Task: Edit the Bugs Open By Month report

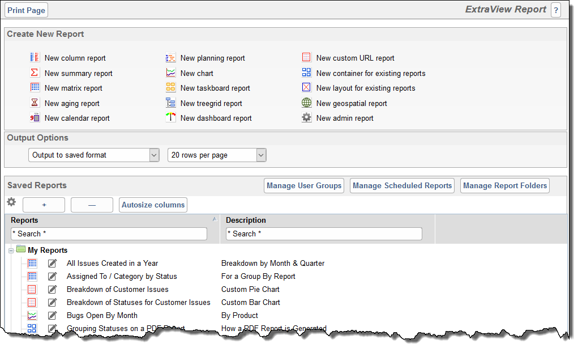Action: pos(52,316)
